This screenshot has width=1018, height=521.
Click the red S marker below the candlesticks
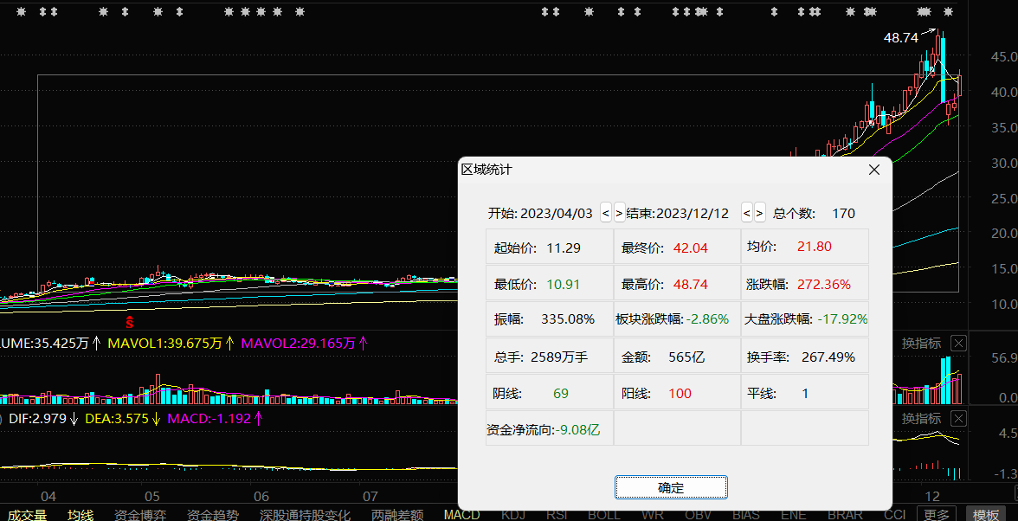click(x=131, y=323)
